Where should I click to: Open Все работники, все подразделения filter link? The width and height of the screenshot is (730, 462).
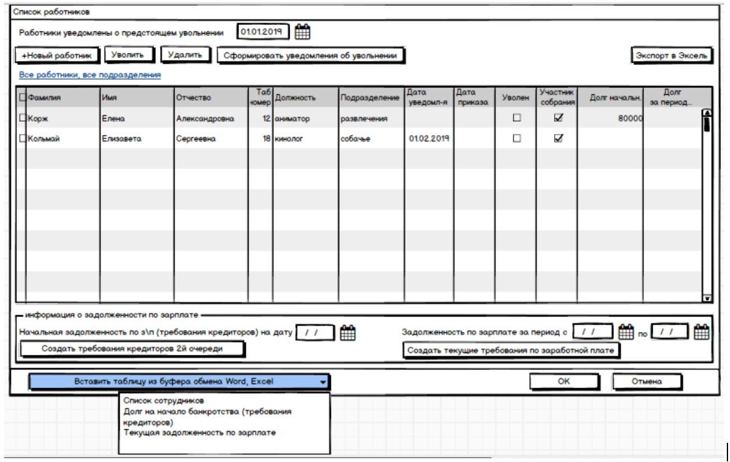pos(90,75)
